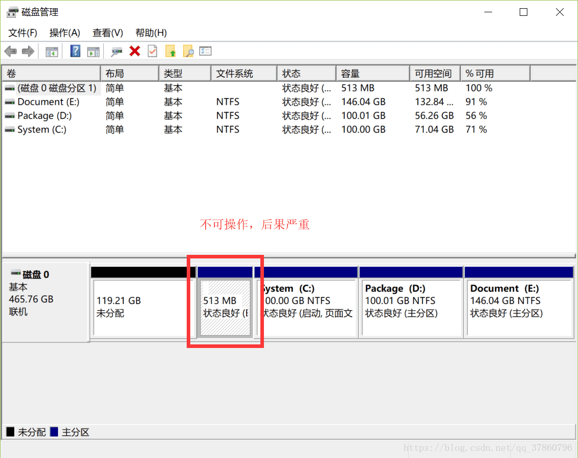Click the folder with magnifier search icon

coord(188,51)
